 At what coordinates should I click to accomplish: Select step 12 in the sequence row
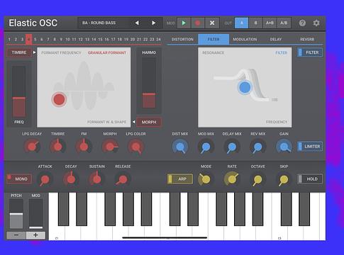tap(81, 39)
